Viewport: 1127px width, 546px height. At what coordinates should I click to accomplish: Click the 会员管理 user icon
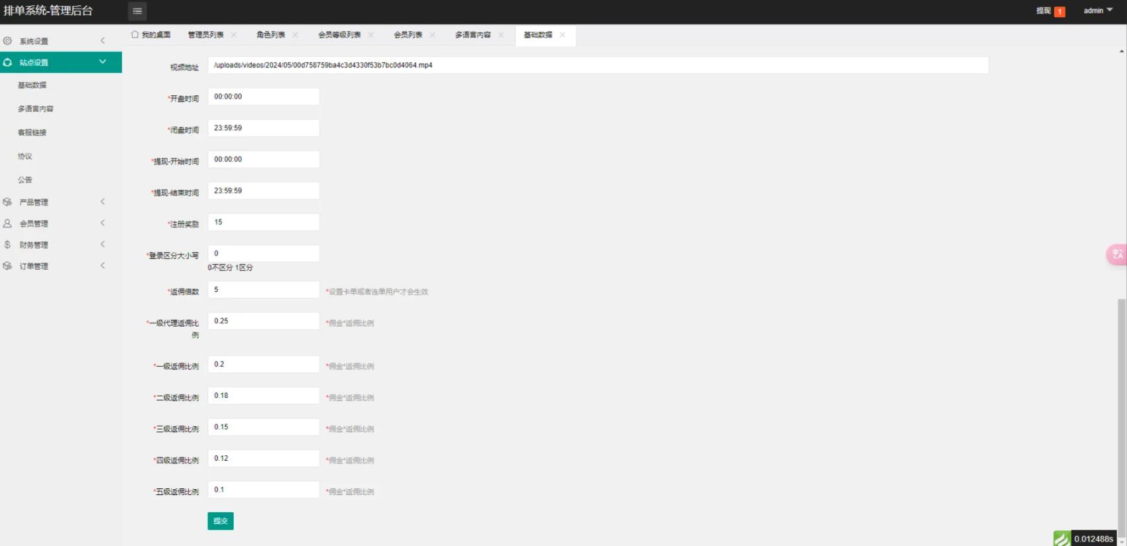pos(7,223)
